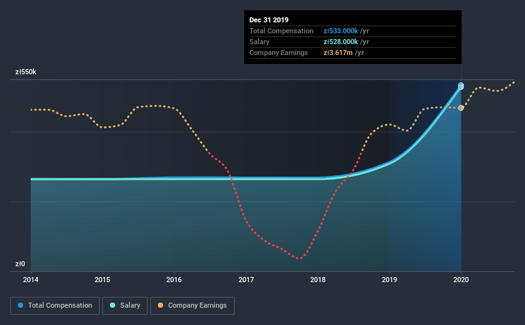Click the Company Earnings label in the tooltip
Image resolution: width=525 pixels, height=325 pixels.
pos(279,52)
